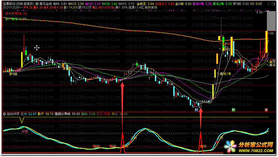The width and height of the screenshot is (278, 157).
Task: Click the 4.38 price label
Action: point(259,12)
